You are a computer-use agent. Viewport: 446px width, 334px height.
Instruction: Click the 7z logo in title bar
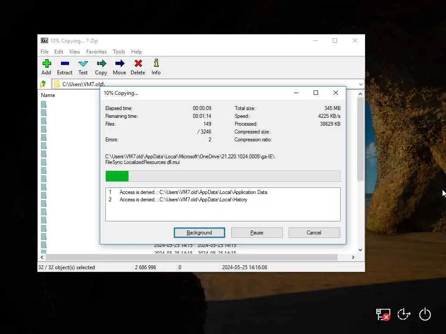(x=44, y=40)
